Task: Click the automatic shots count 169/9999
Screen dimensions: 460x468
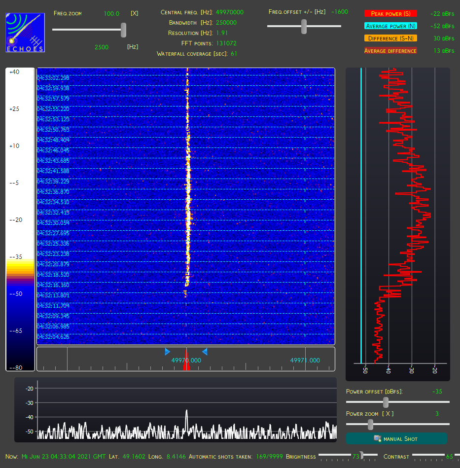Action: pos(269,457)
